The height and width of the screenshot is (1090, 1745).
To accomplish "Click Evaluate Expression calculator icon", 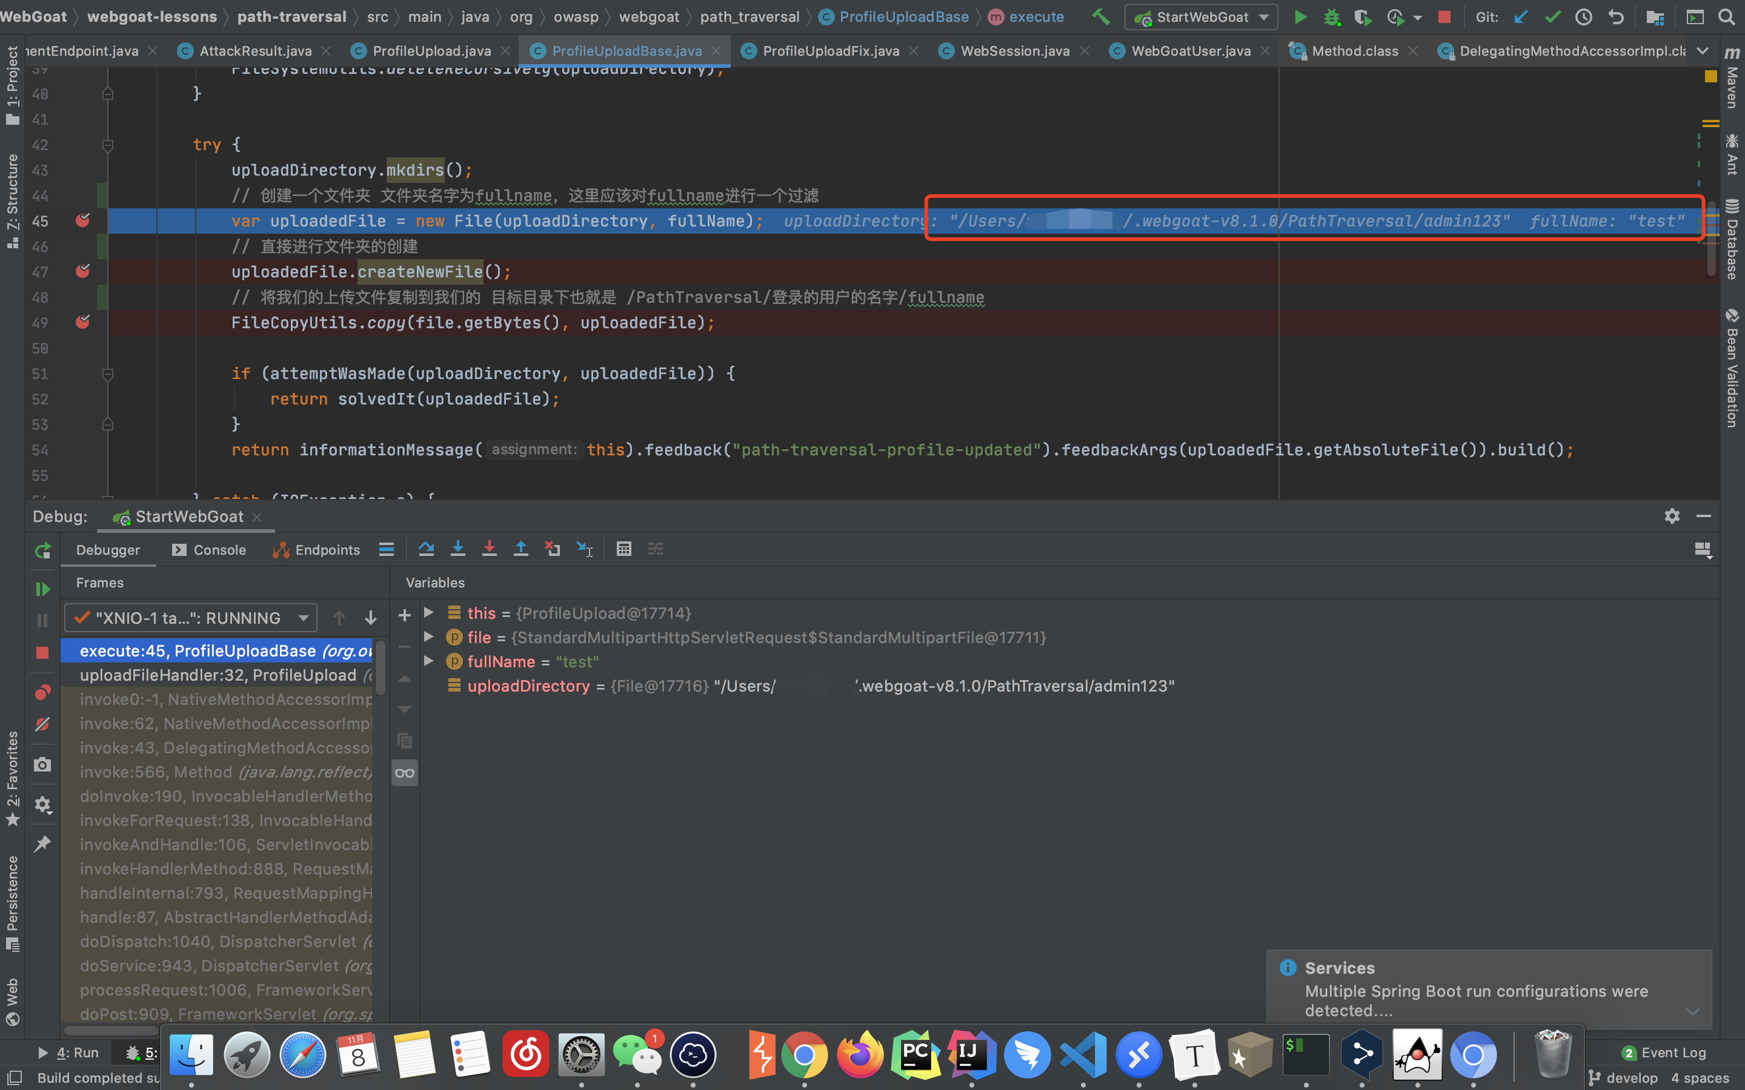I will (623, 549).
